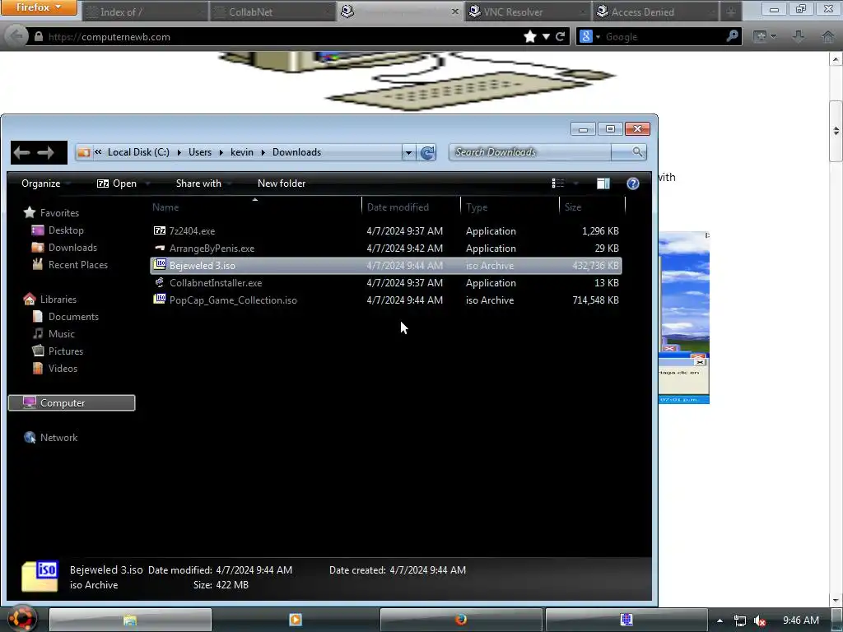Open Explorer help icon

633,184
